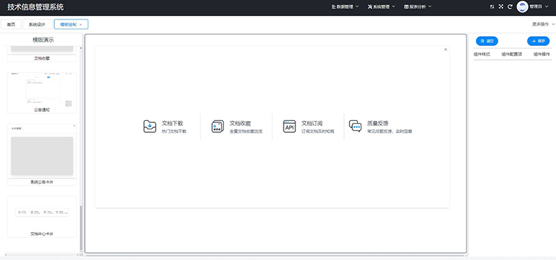556x260 pixels.
Task: Click the 文档收藏 template label in sidebar
Action: click(x=42, y=58)
